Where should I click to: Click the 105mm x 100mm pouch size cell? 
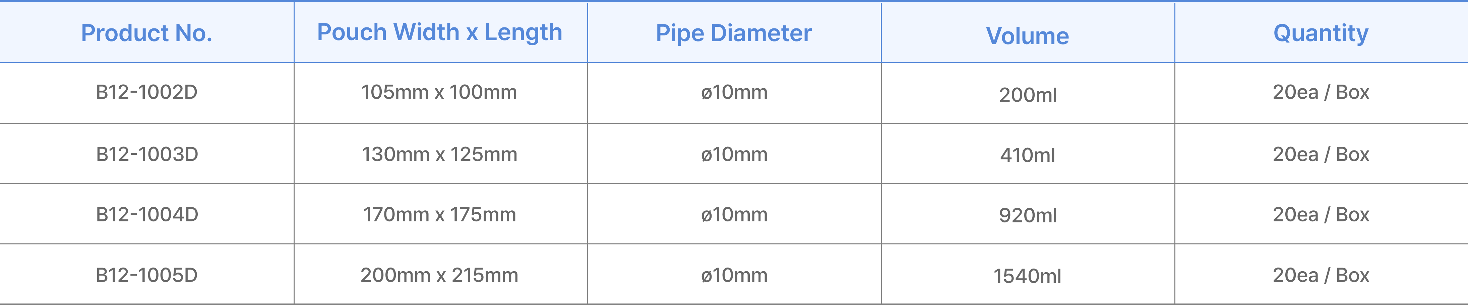pyautogui.click(x=439, y=92)
